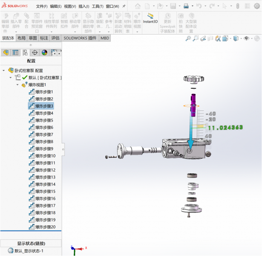The height and width of the screenshot is (256, 262).
Task: Click the print icon in title bar
Action: (186, 6)
